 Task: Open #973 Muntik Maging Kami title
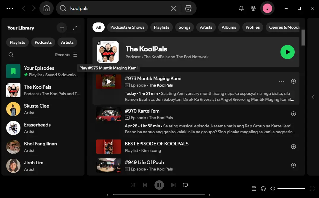pyautogui.click(x=153, y=79)
